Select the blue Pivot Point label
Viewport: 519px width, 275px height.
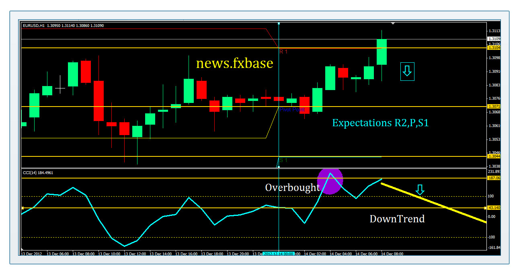[x=292, y=110]
